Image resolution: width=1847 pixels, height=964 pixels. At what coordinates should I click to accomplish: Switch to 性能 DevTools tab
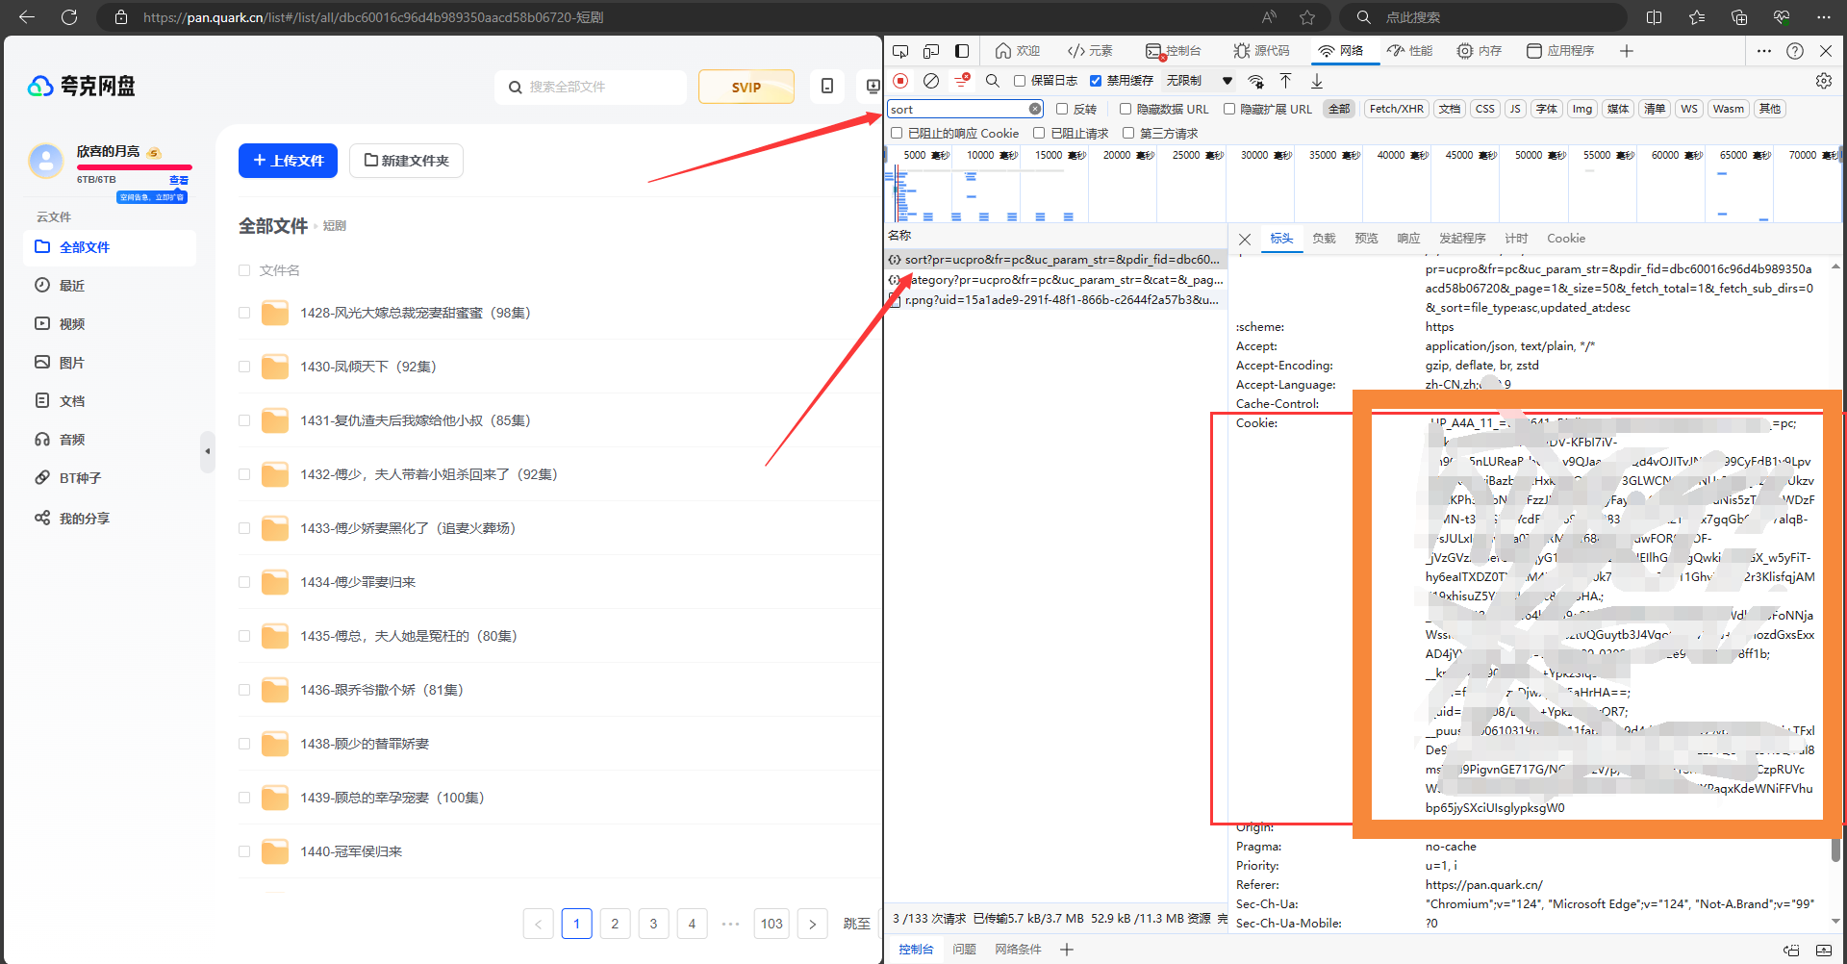(x=1410, y=51)
